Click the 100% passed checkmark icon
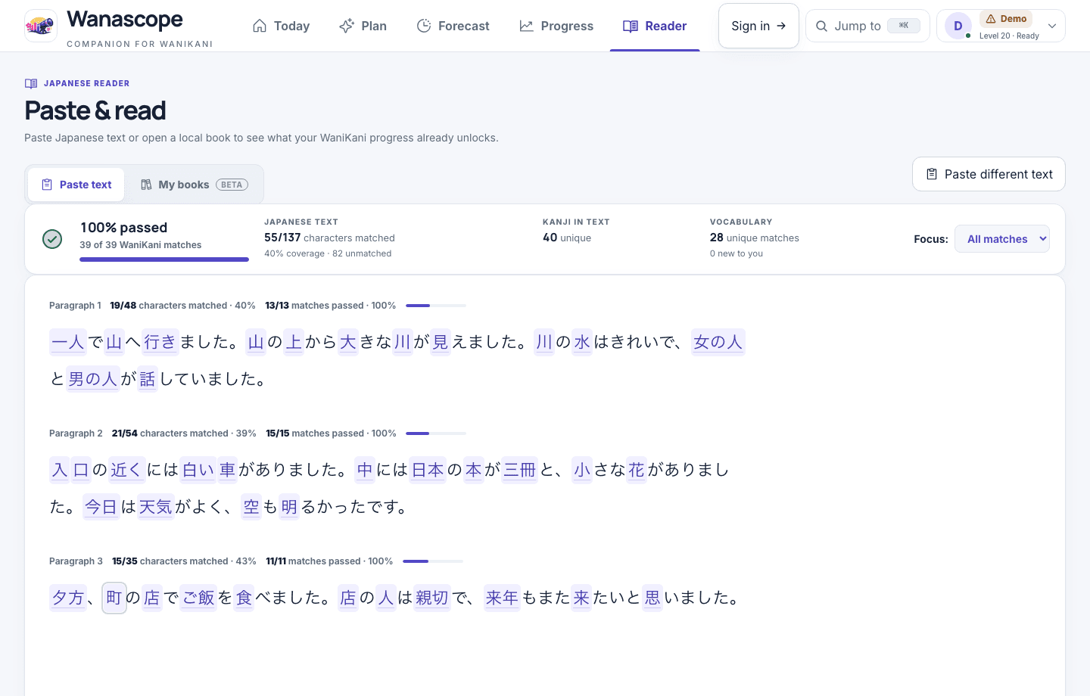Image resolution: width=1090 pixels, height=696 pixels. 52,239
